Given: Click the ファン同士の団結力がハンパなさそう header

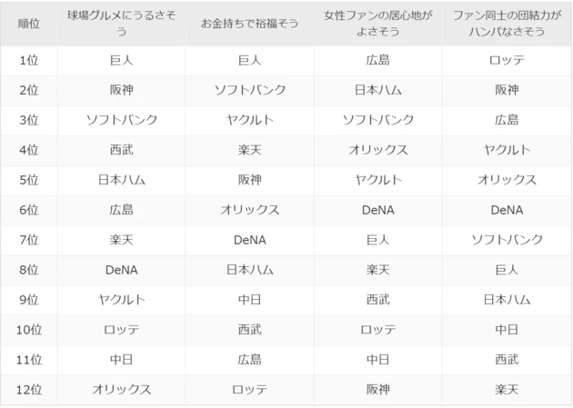Looking at the screenshot, I should coord(506,23).
